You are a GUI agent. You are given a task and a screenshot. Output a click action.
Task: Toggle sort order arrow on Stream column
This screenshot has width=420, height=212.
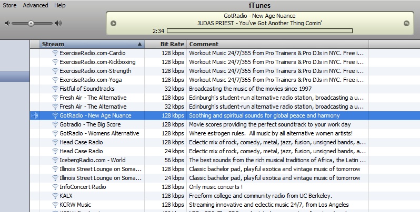coord(139,44)
